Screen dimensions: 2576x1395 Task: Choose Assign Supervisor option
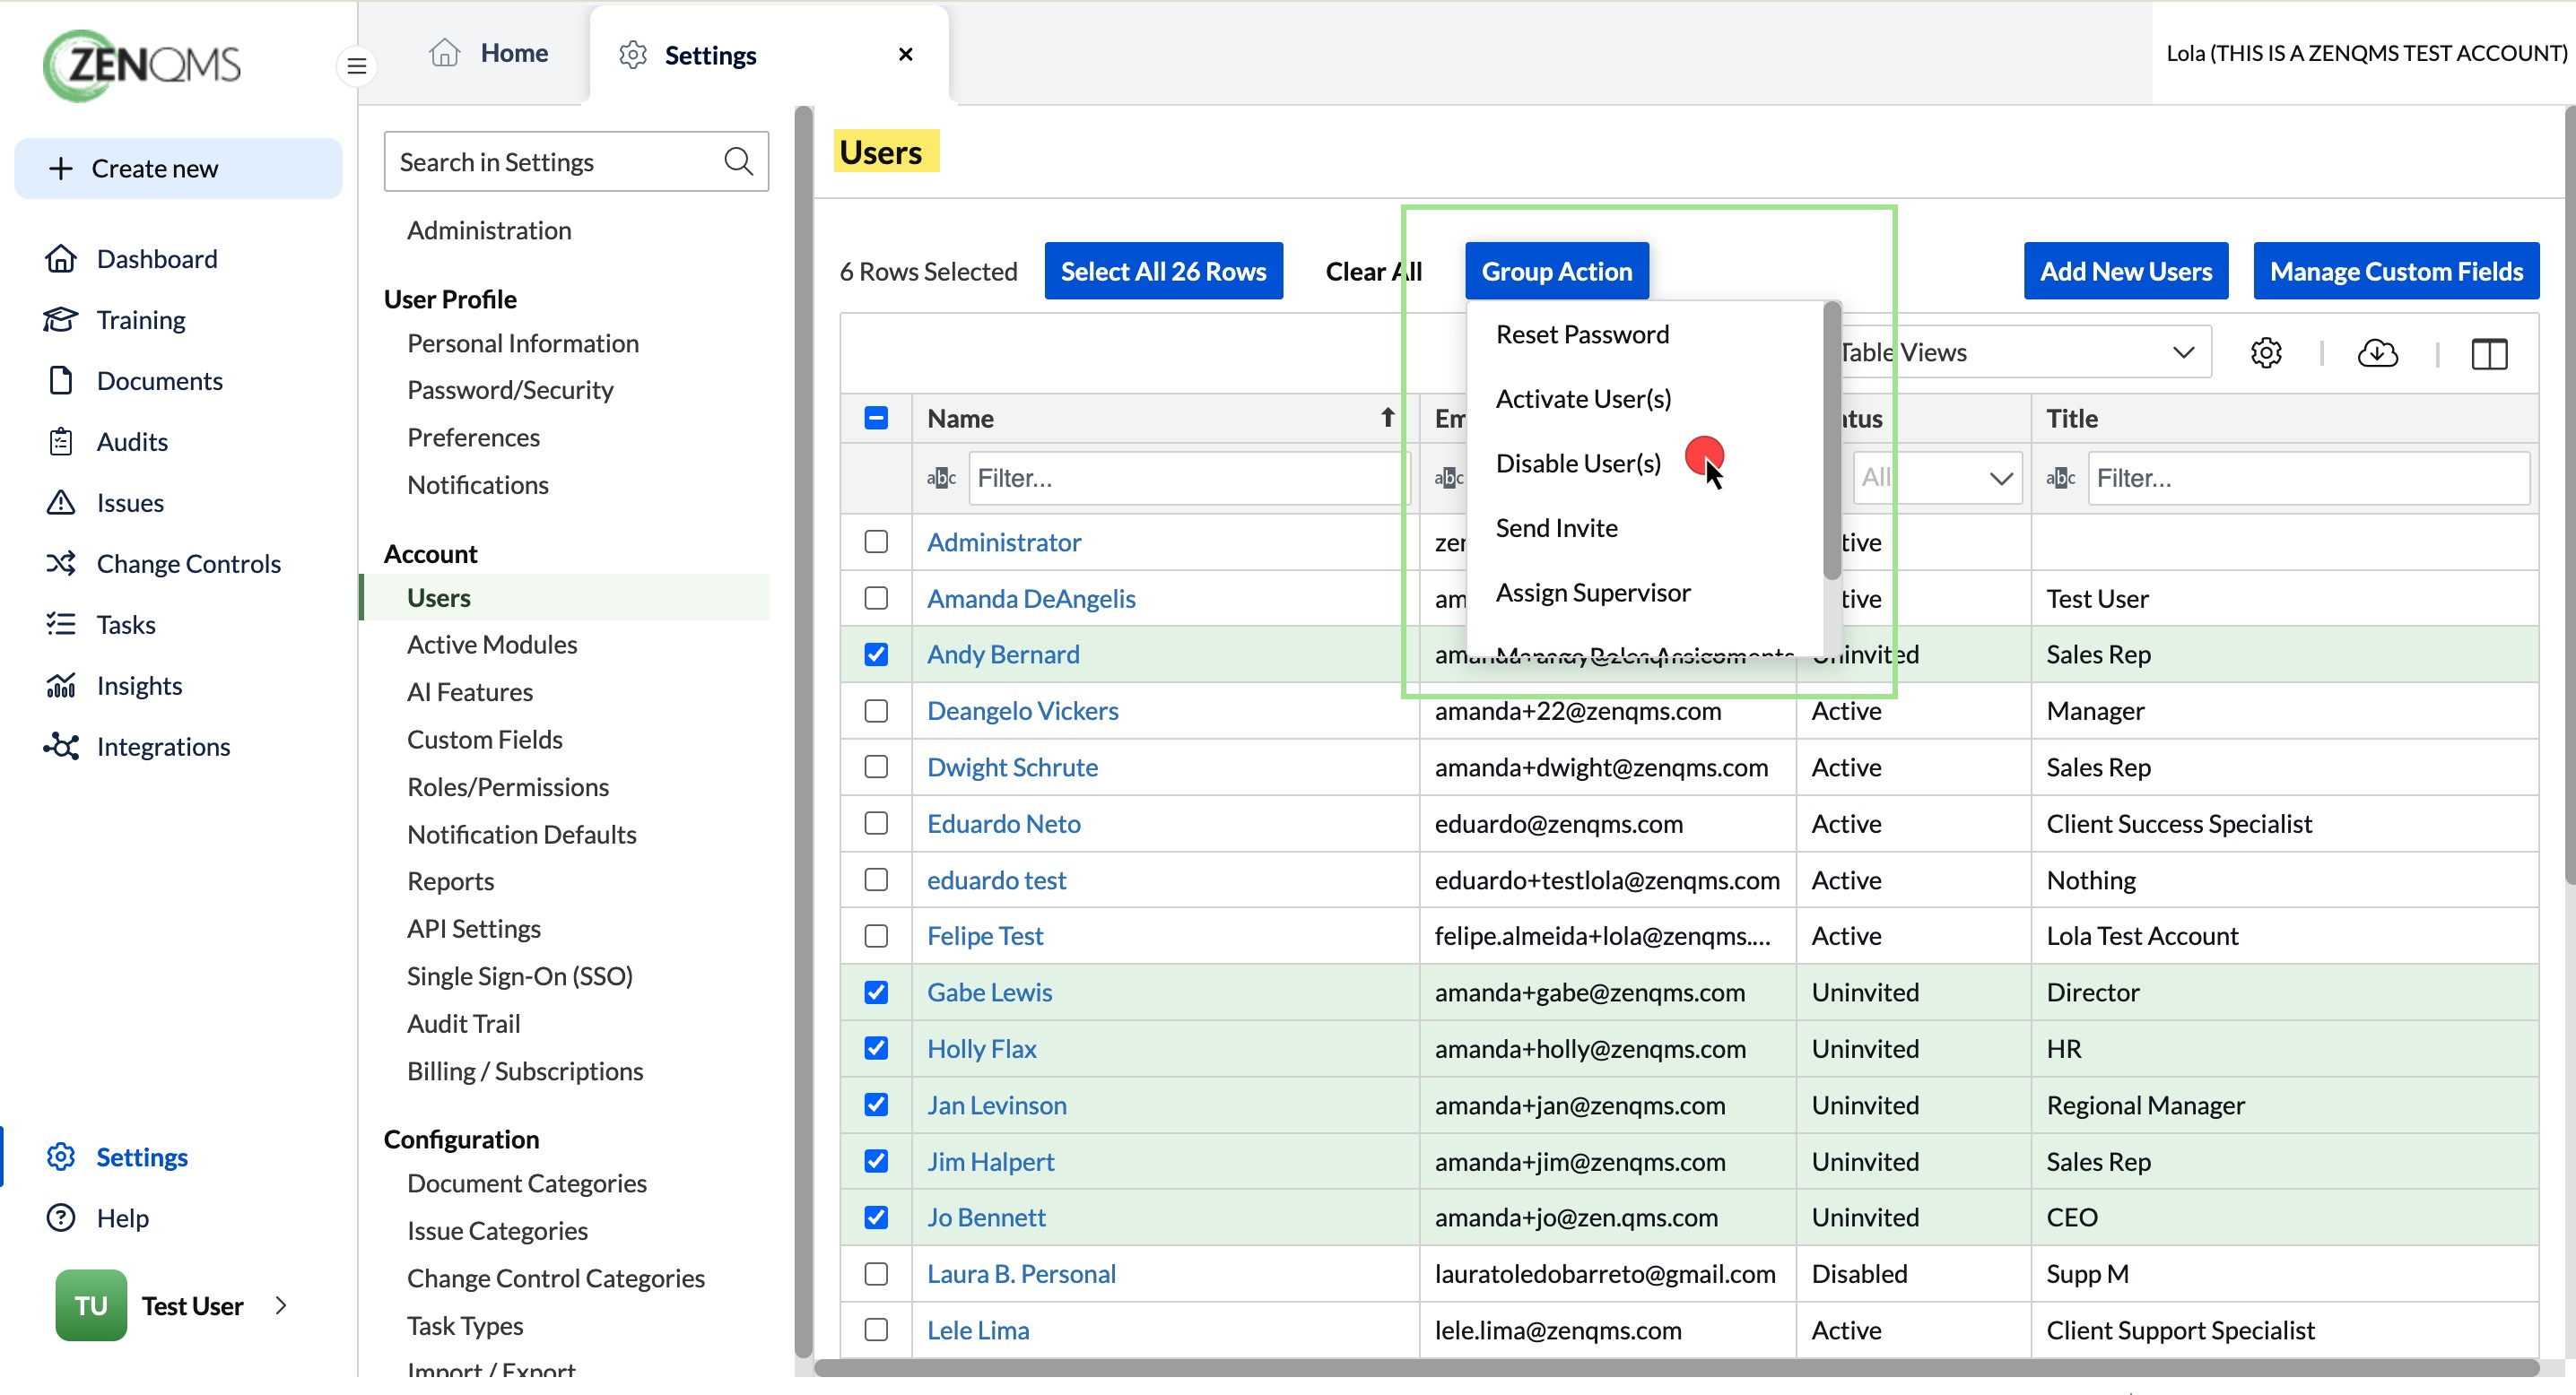coord(1593,593)
